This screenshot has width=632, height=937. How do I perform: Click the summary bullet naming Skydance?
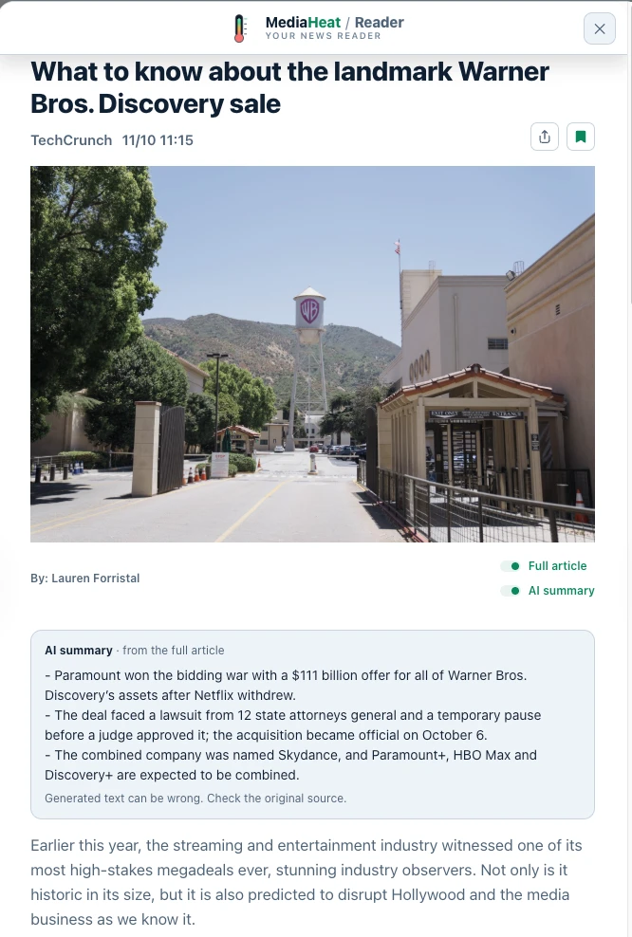pos(290,765)
